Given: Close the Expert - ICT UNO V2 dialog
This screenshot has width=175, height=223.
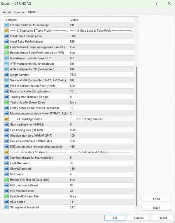Looking at the screenshot, I should [169, 4].
